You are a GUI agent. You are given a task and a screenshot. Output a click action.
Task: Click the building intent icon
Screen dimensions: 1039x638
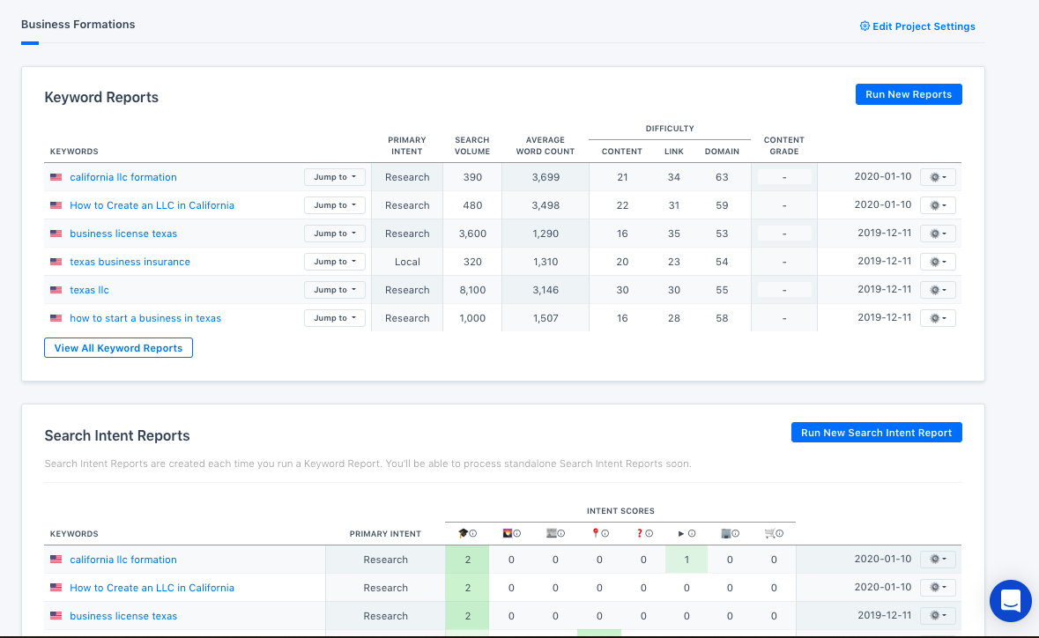tap(725, 533)
